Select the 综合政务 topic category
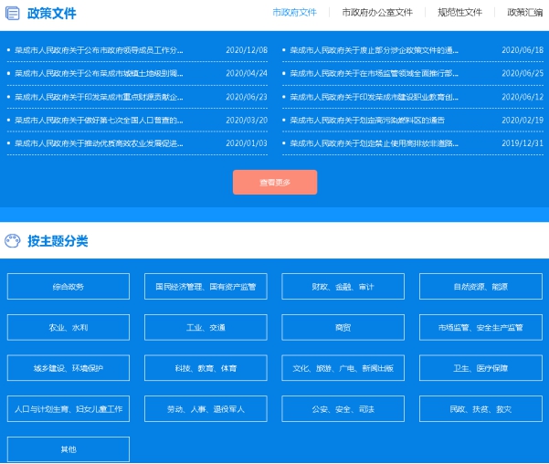This screenshot has height=464, width=549. (x=69, y=287)
